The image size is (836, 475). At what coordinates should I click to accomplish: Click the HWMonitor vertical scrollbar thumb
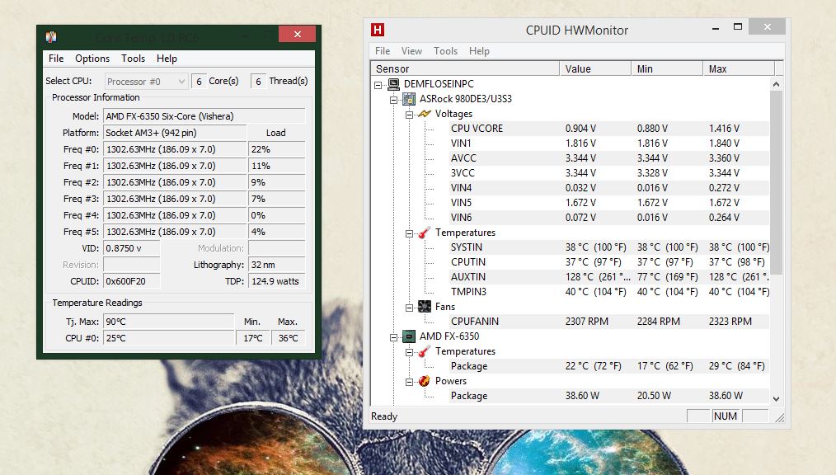(x=777, y=182)
